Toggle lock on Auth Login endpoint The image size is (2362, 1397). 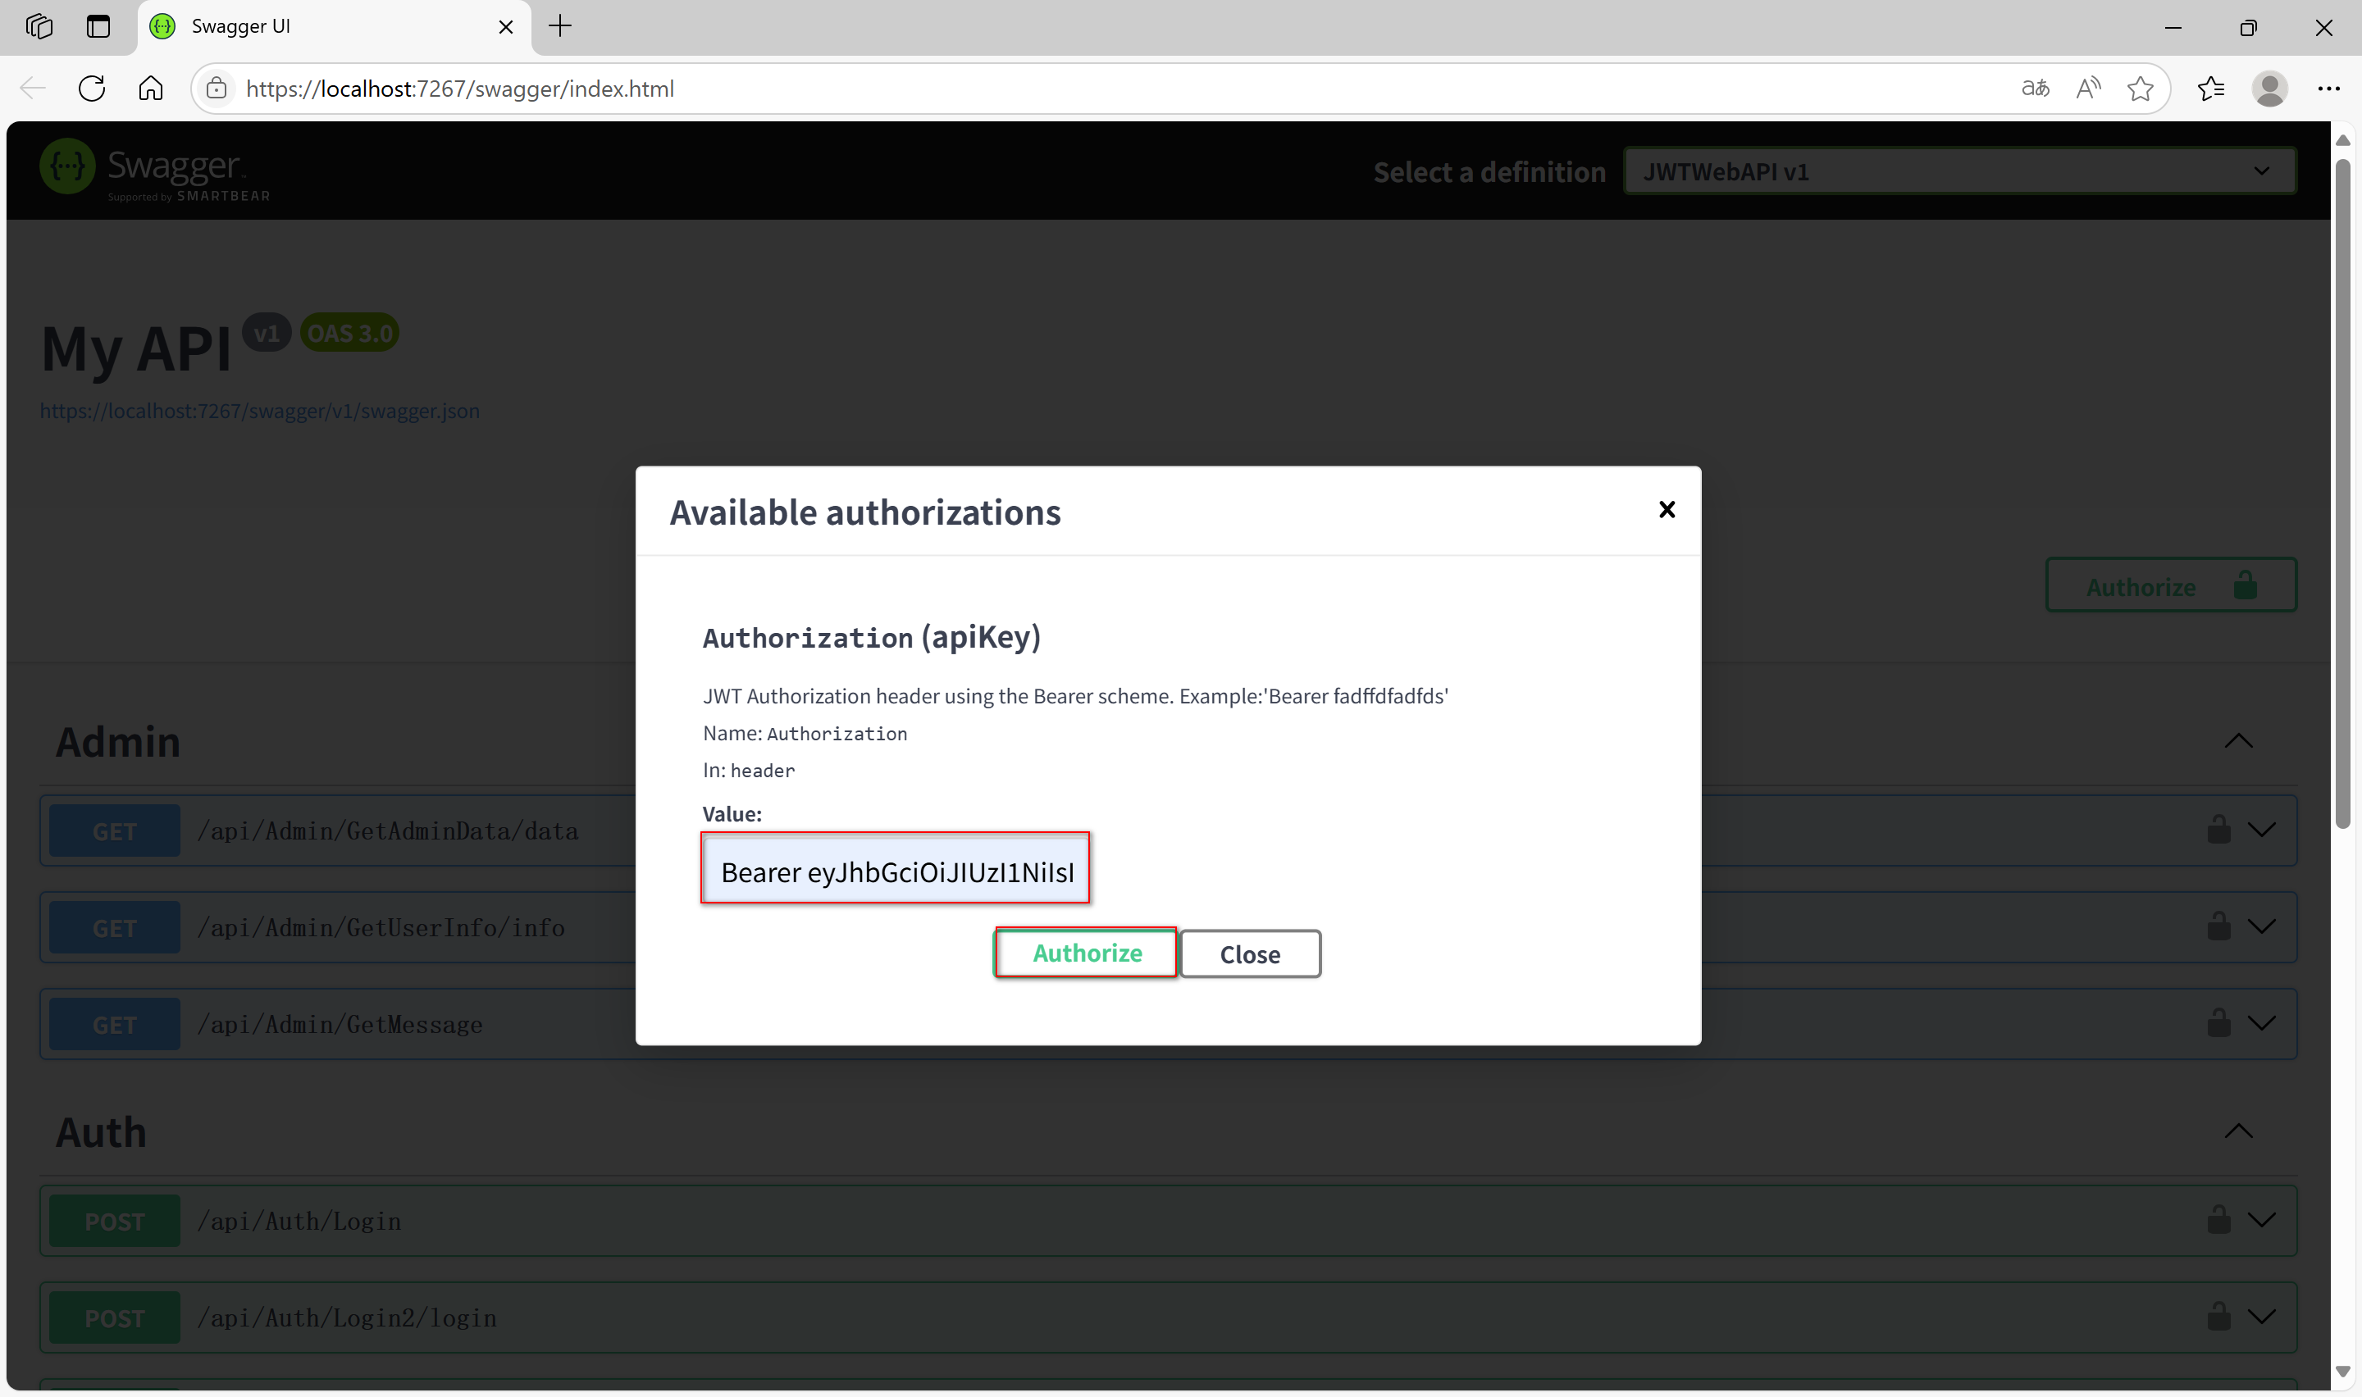pos(2218,1219)
